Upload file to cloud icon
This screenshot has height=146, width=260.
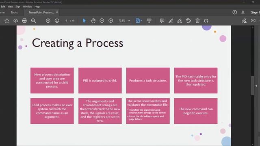pyautogui.click(x=15, y=21)
